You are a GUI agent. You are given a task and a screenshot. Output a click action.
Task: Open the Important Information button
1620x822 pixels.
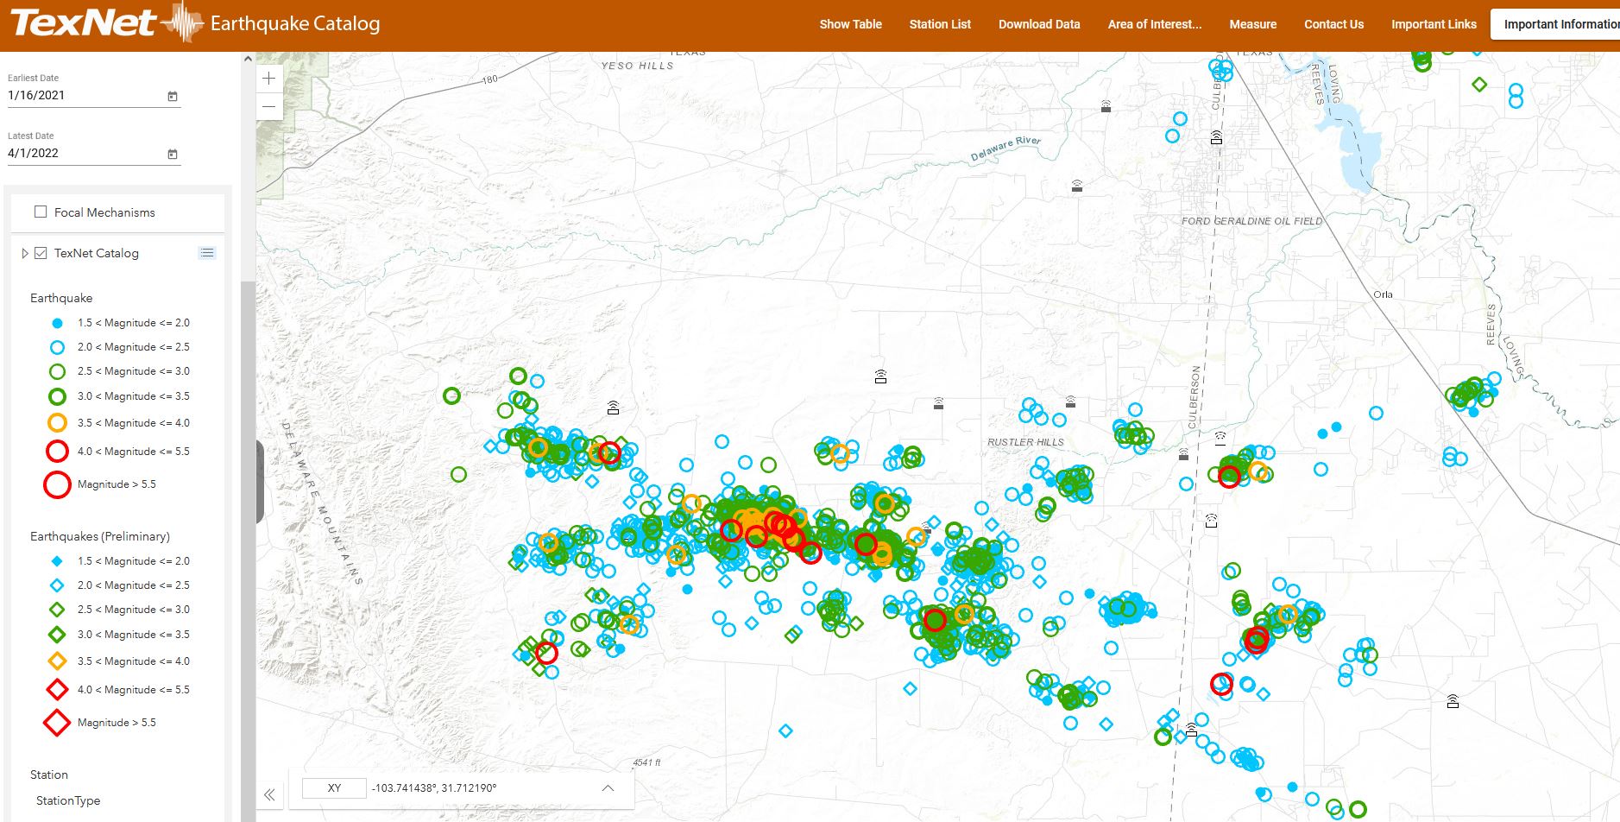click(x=1555, y=24)
